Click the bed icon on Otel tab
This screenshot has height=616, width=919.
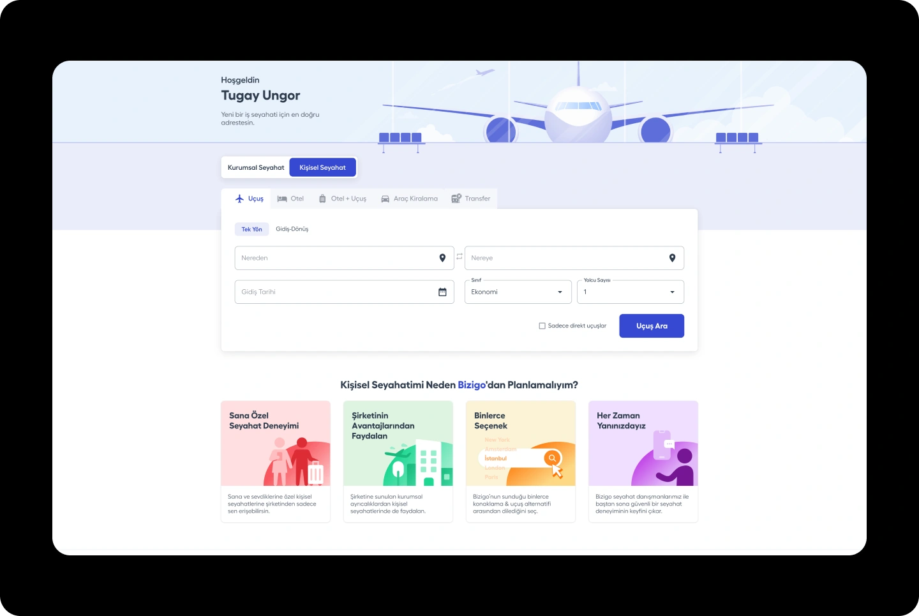tap(282, 199)
